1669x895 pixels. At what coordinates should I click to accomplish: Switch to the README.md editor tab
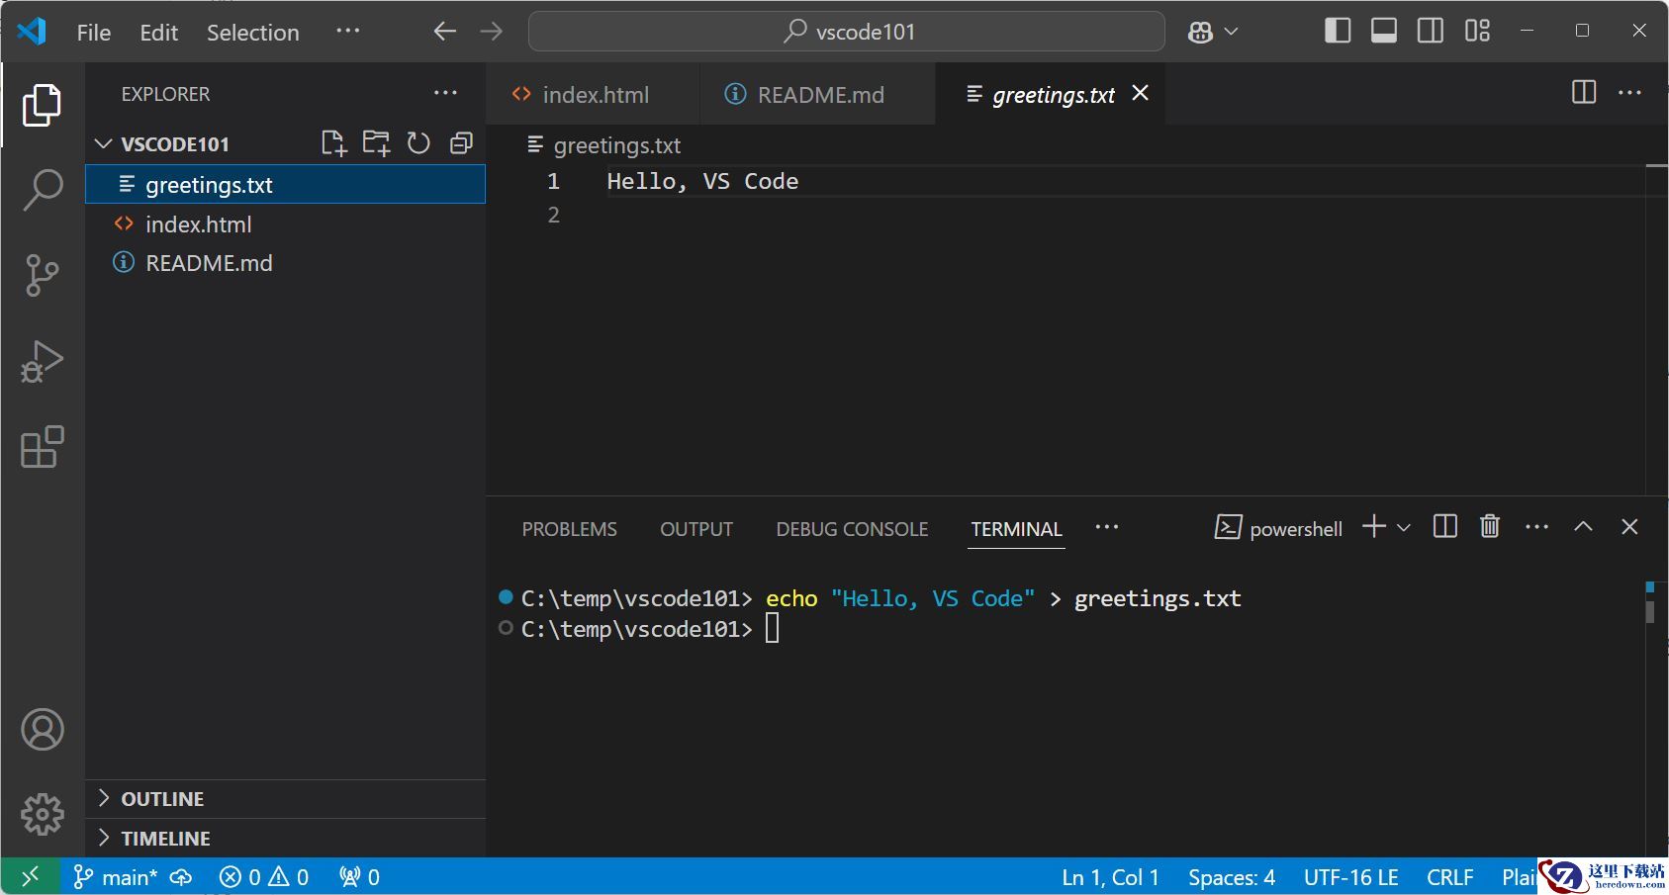coord(818,94)
